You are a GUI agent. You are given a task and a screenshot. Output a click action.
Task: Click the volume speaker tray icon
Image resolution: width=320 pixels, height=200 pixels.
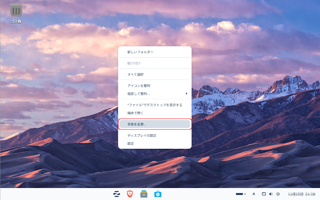tap(271, 194)
